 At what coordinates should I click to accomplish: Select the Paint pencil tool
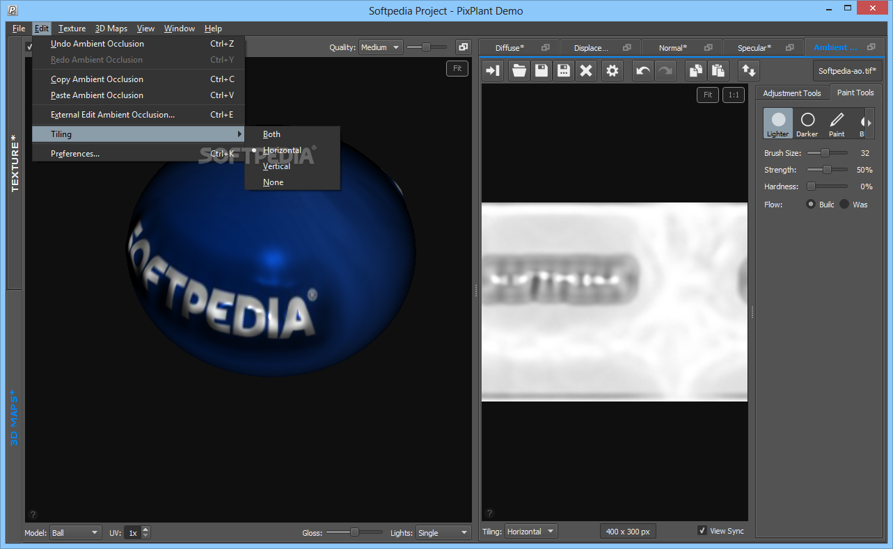[837, 123]
